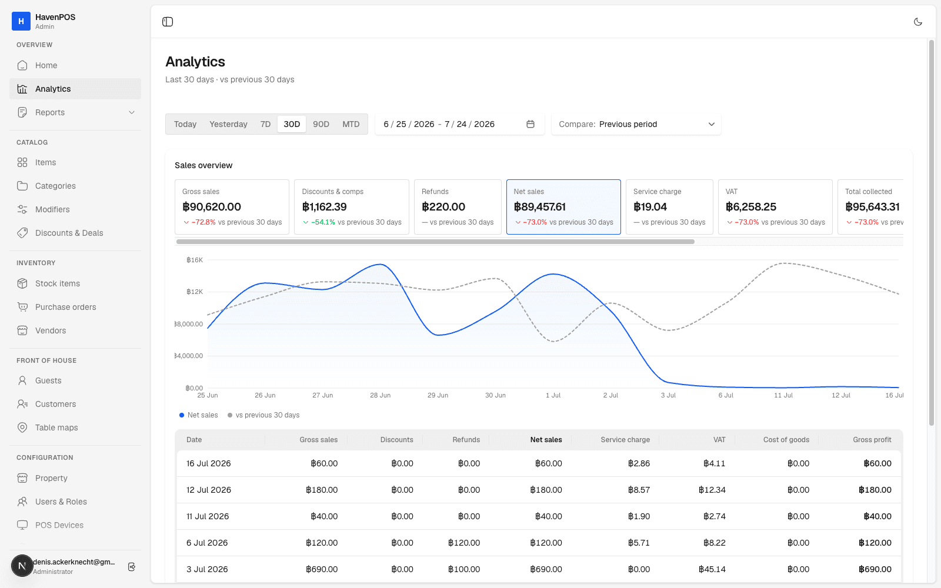The height and width of the screenshot is (588, 941).
Task: Open the Reports sidebar item
Action: (75, 112)
